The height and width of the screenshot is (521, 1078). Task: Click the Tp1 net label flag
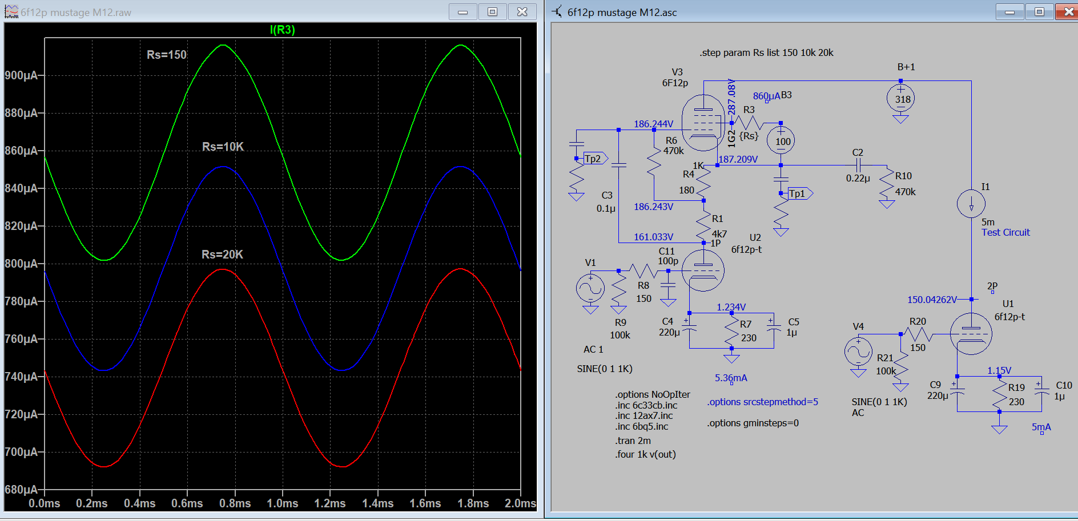(x=799, y=193)
